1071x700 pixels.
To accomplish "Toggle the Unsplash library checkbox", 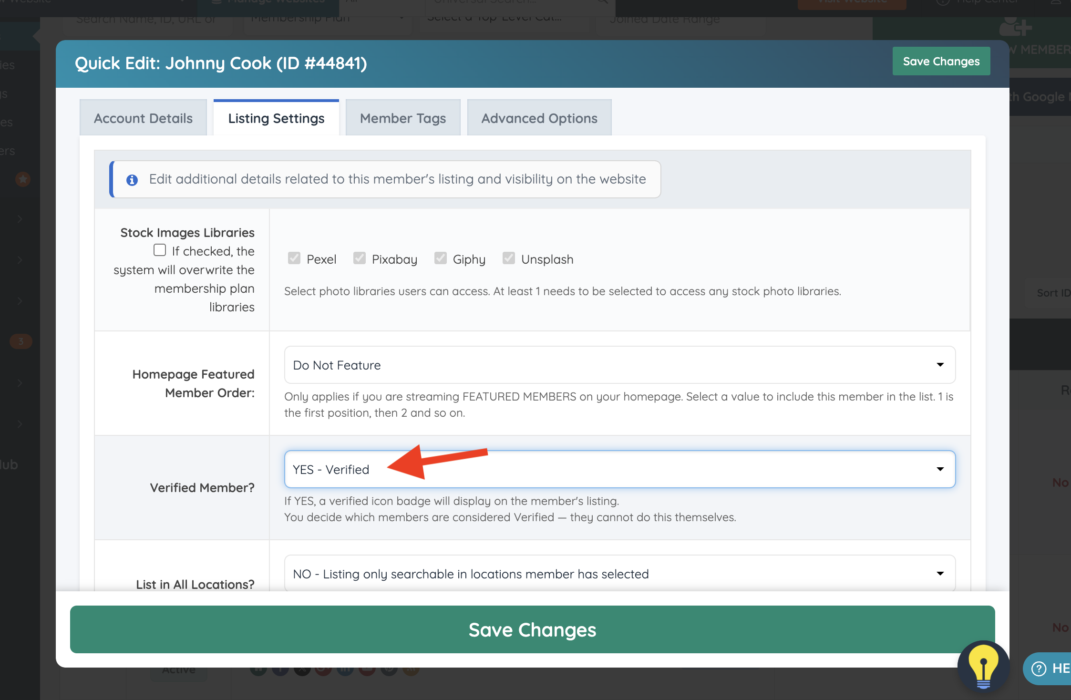I will click(x=509, y=258).
